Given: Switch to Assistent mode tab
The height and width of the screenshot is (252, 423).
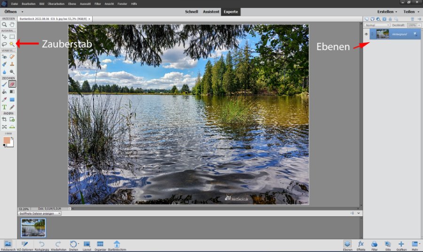Looking at the screenshot, I should pos(211,12).
